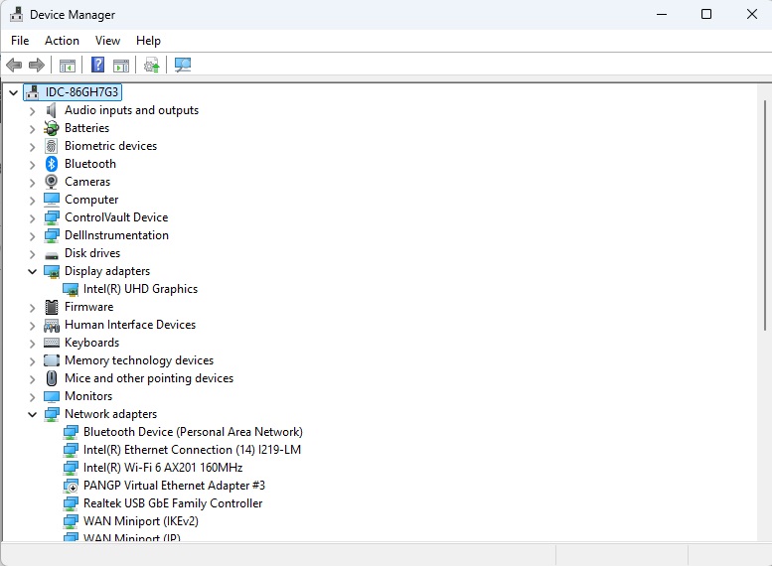This screenshot has width=772, height=566.
Task: Expand the Bluetooth category arrow
Action: click(32, 165)
